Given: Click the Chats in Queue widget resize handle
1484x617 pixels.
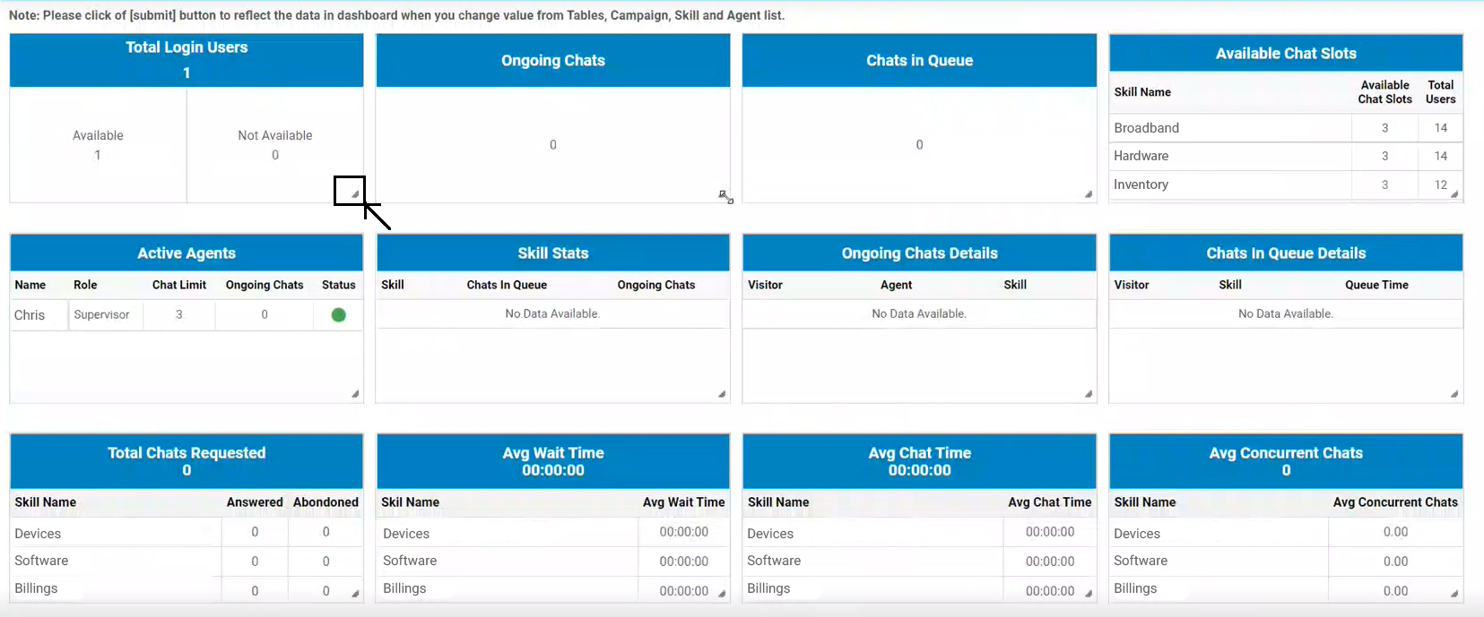Looking at the screenshot, I should (x=1089, y=194).
